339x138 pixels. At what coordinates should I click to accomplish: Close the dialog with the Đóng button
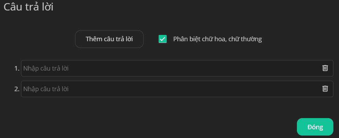315,127
